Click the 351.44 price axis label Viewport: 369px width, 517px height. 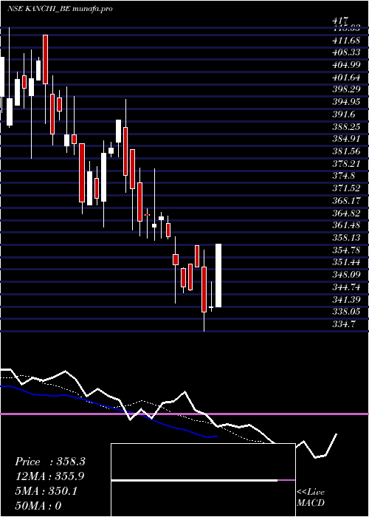[x=346, y=261]
